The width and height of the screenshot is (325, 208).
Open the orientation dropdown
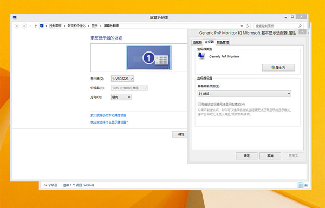click(x=121, y=97)
